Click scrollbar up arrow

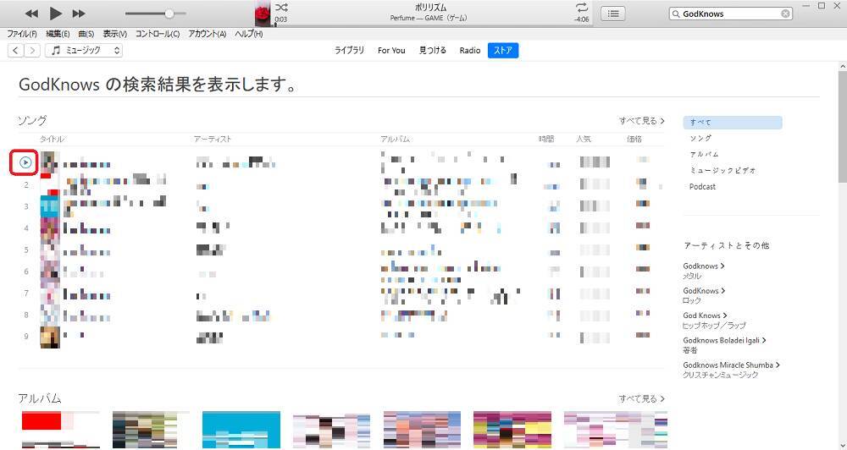842,66
